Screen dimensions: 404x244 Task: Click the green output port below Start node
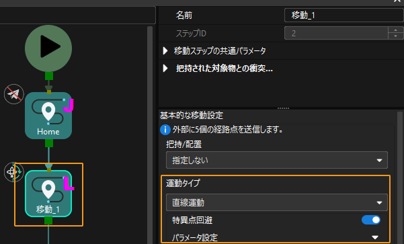coord(49,76)
